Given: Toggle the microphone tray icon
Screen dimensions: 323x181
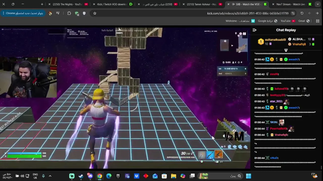Looking at the screenshot, I should pos(43,176).
